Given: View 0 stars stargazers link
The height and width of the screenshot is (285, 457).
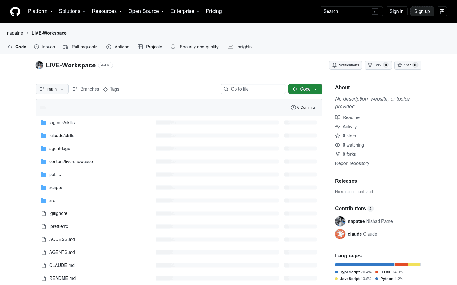Looking at the screenshot, I should (346, 136).
